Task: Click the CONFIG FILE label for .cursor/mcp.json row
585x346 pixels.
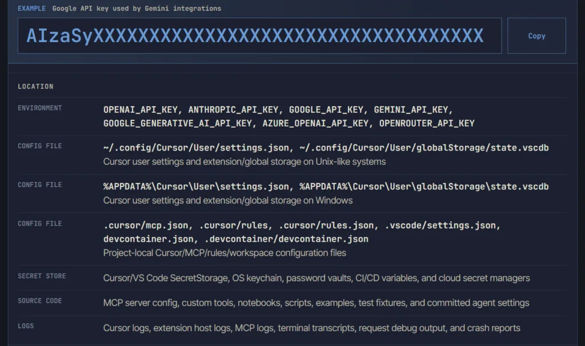Action: (x=40, y=223)
